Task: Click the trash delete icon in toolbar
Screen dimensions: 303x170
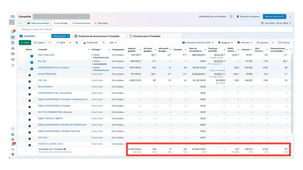Action: click(x=77, y=43)
